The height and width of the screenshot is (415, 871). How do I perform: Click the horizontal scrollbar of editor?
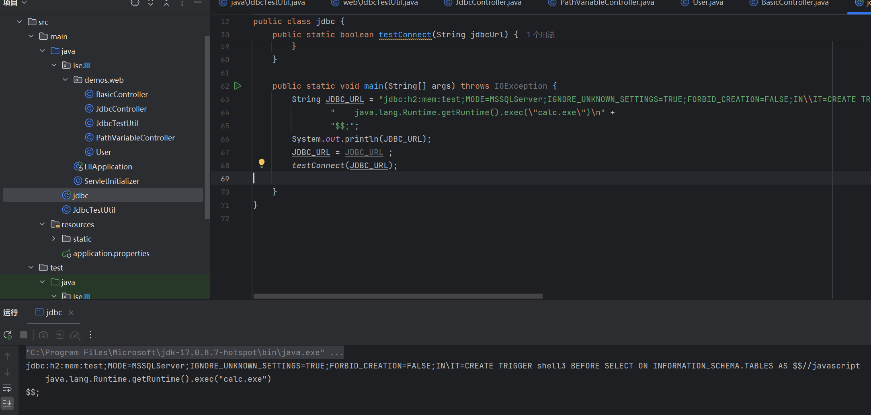398,296
